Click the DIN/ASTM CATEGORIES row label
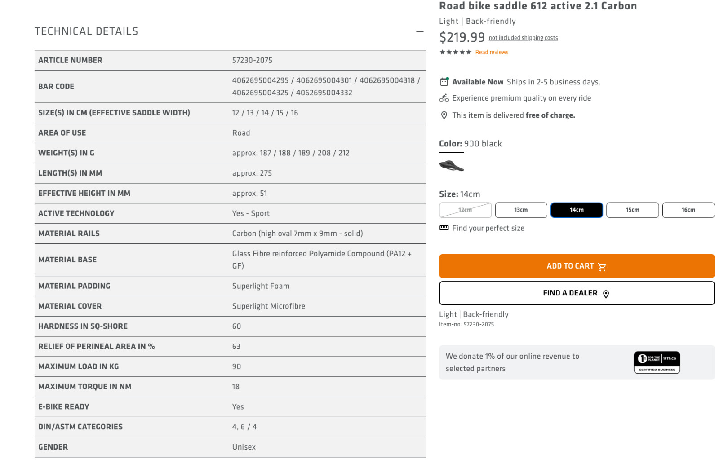The height and width of the screenshot is (463, 719). [80, 427]
